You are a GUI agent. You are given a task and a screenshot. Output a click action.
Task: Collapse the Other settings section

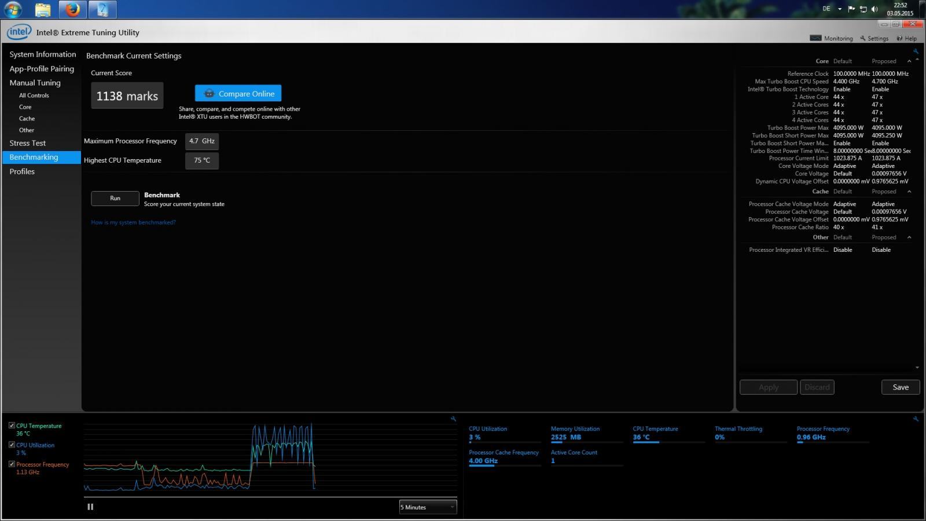tap(909, 237)
